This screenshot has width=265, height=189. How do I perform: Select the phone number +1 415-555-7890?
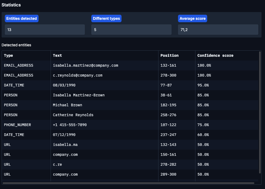pyautogui.click(x=70, y=125)
